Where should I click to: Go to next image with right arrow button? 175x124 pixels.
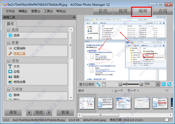pyautogui.click(x=49, y=113)
